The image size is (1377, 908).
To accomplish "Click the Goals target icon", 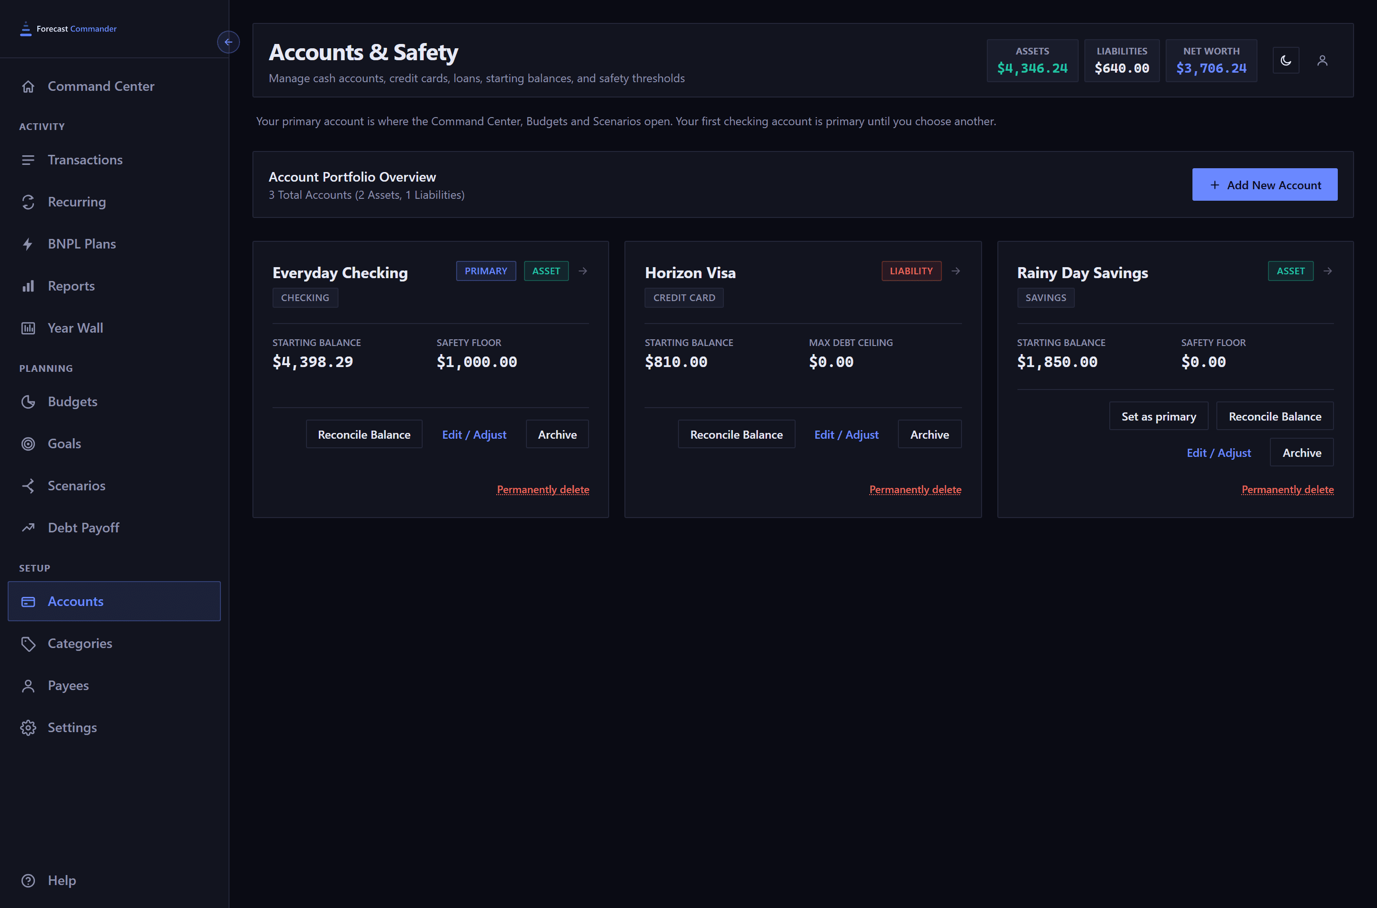I will [28, 443].
